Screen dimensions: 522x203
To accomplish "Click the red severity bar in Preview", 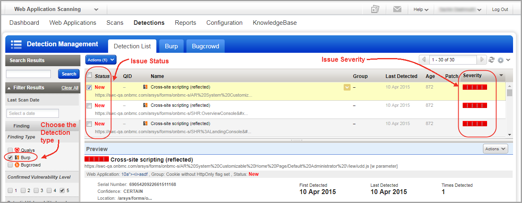I will click(x=97, y=159).
